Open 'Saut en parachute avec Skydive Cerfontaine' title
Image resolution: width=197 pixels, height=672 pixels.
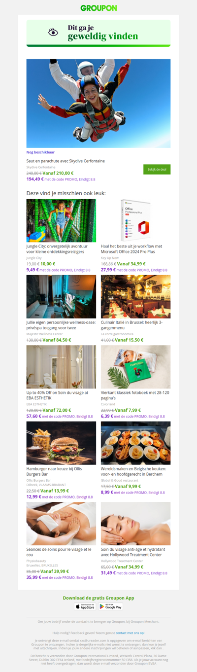66,161
